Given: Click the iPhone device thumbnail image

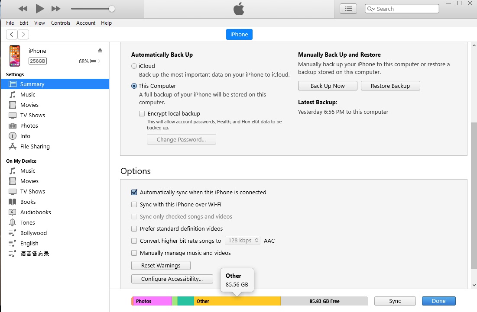Looking at the screenshot, I should point(15,55).
